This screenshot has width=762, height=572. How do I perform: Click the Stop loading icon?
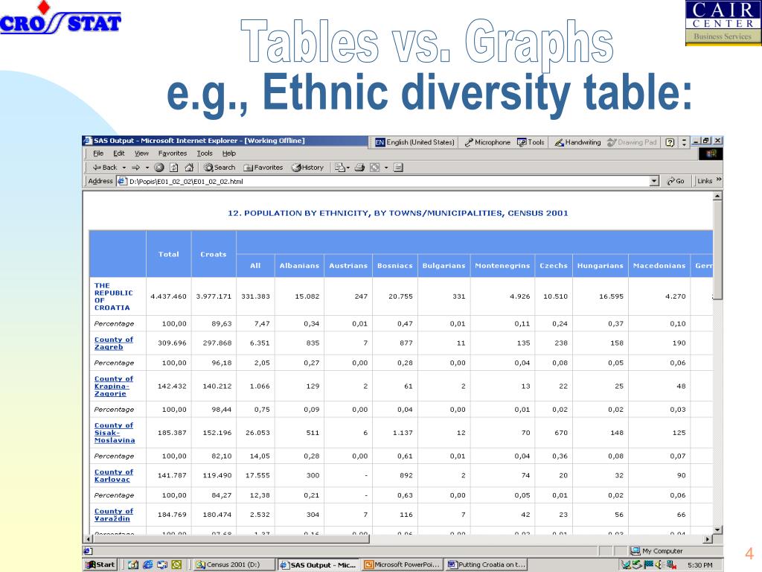(159, 168)
